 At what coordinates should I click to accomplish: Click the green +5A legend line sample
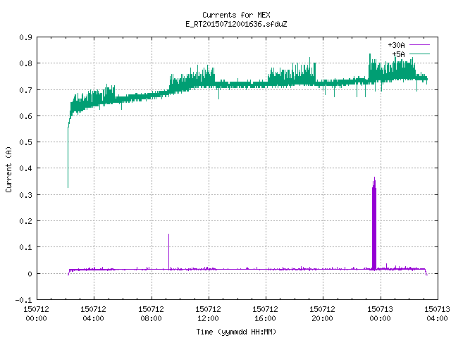pos(419,54)
